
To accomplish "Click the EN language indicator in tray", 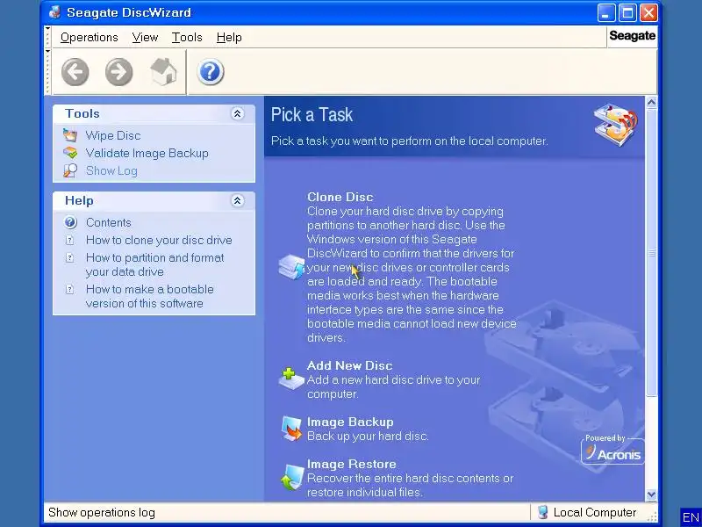I will 691,517.
